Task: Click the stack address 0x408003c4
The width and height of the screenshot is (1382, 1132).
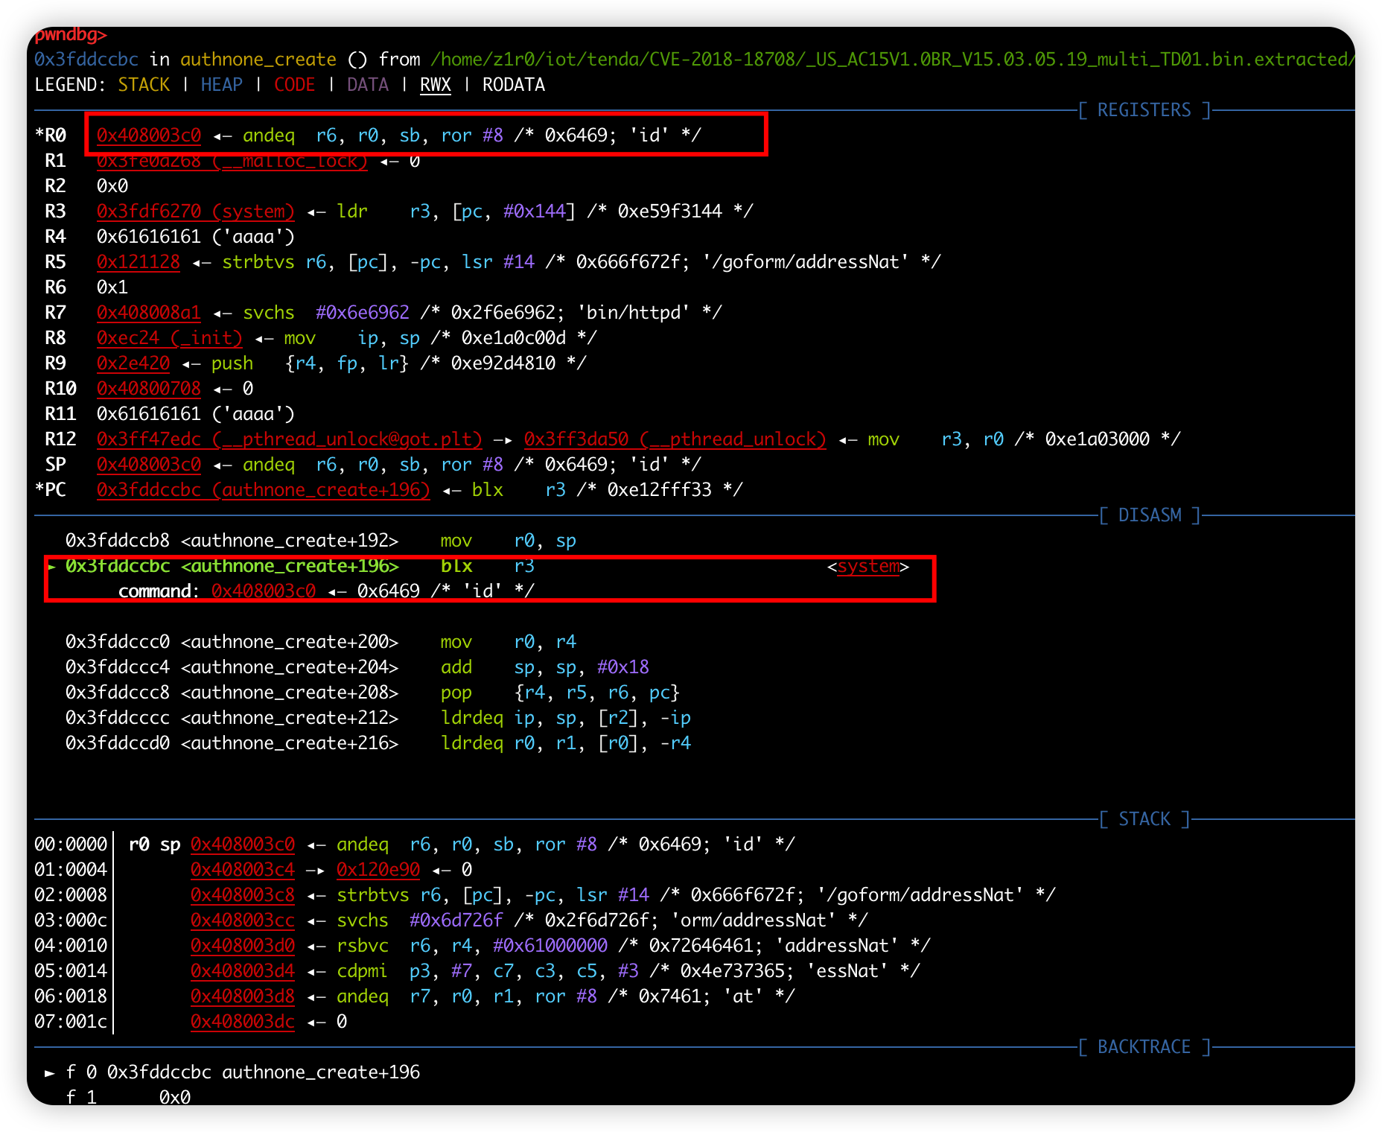Action: pos(242,870)
